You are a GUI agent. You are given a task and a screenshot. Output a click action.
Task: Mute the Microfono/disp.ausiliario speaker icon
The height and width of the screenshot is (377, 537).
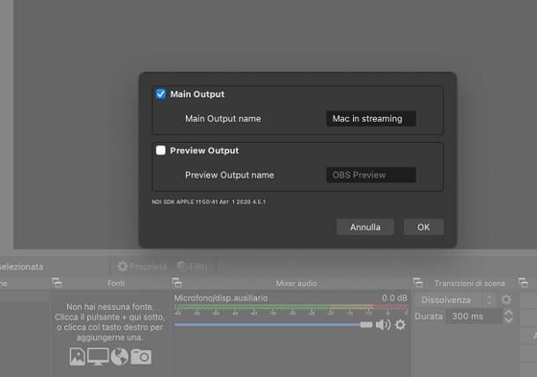coord(383,324)
